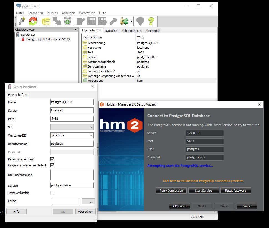
Task: Select PostgreSQL 8.4 (localhost:5432) server node
Action: pyautogui.click(x=48, y=39)
